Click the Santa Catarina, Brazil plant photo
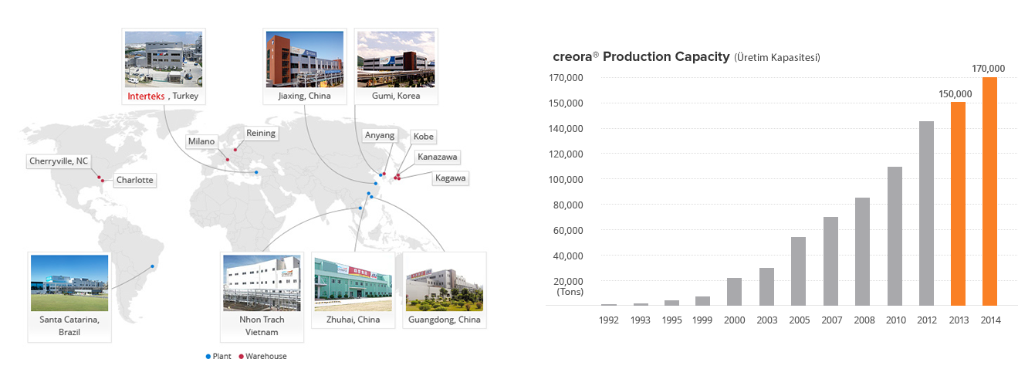The width and height of the screenshot is (1018, 386). tap(69, 283)
